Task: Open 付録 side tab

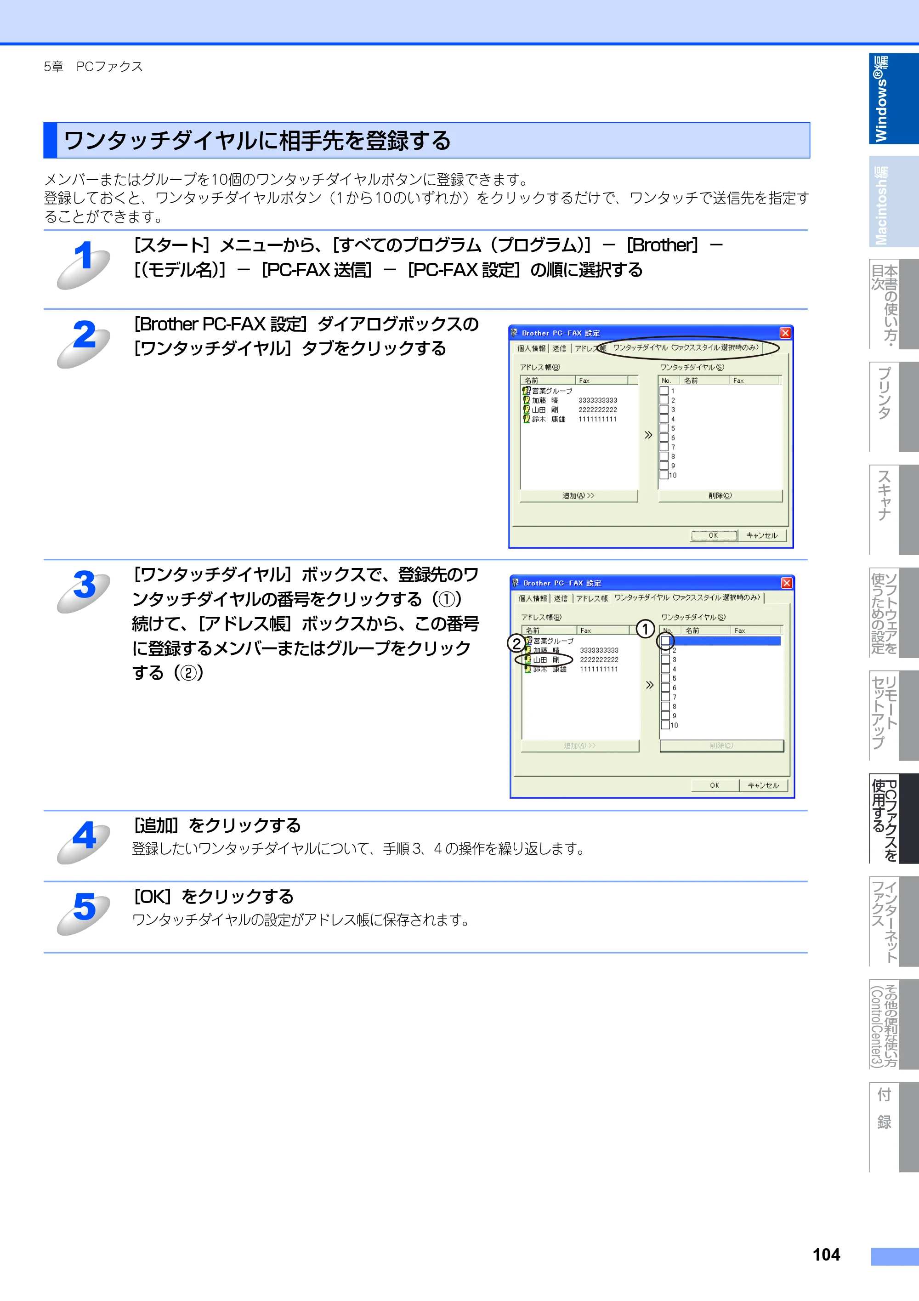Action: click(x=894, y=1127)
